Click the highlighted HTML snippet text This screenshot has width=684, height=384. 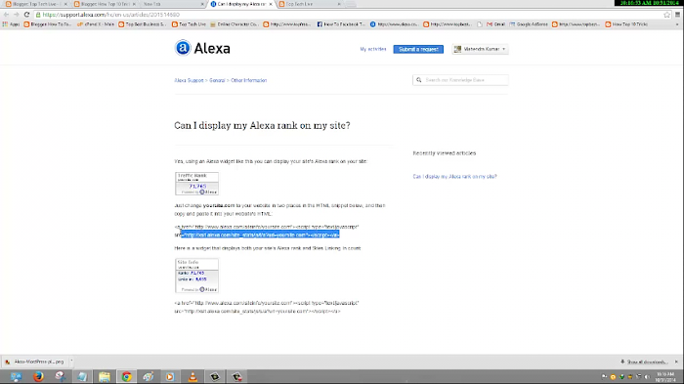pyautogui.click(x=260, y=235)
